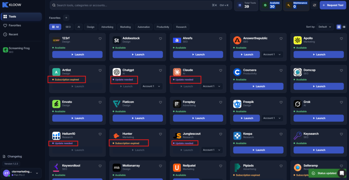Filter tools by Productivity category
Screen dimensions: 349x180
163,27
